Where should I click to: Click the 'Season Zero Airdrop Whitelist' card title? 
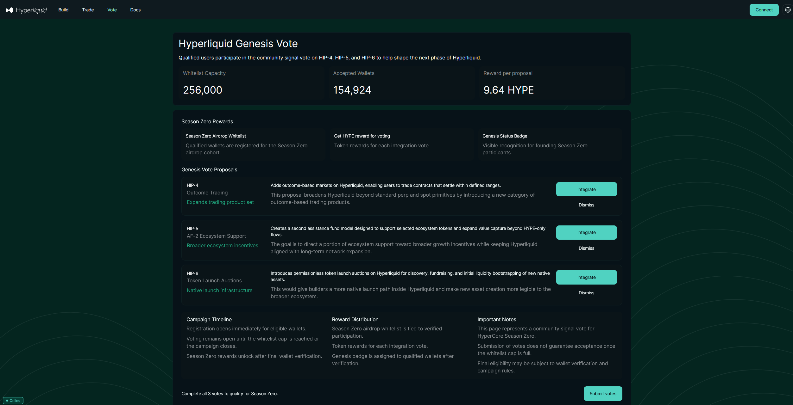point(216,136)
